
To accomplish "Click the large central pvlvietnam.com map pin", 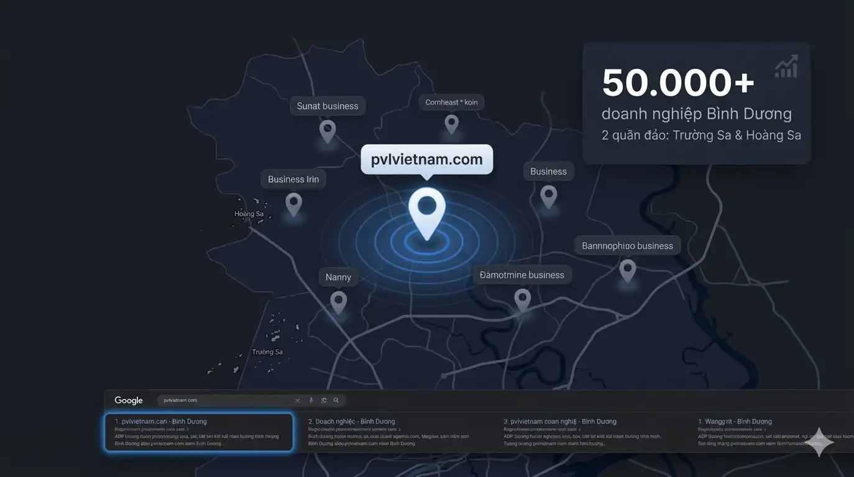I will (x=427, y=214).
